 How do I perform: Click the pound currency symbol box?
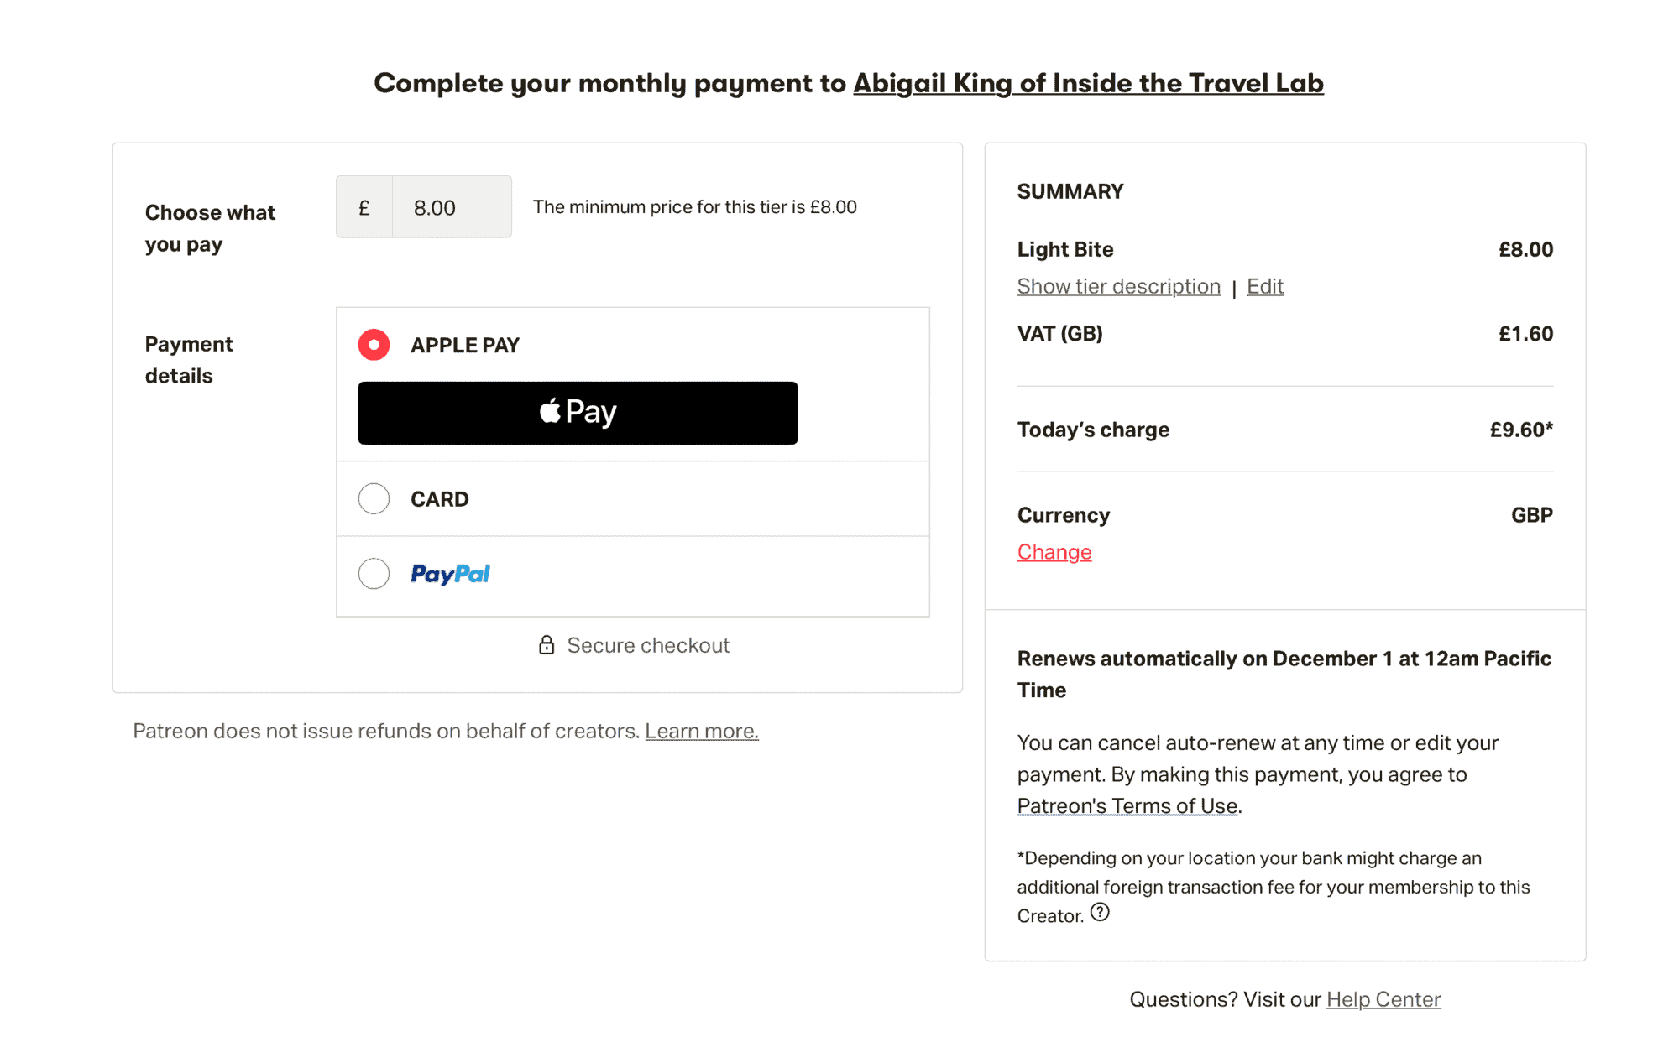(x=364, y=207)
